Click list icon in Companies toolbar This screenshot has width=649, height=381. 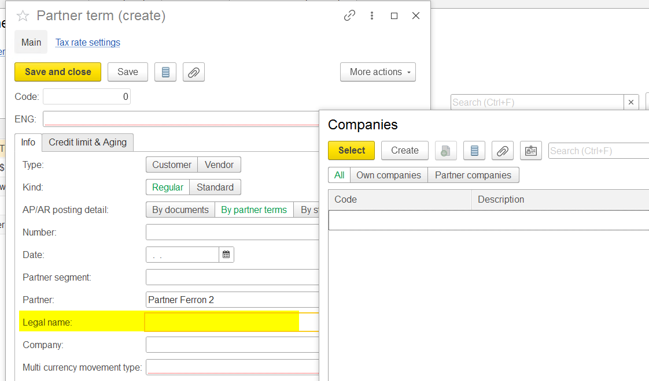pyautogui.click(x=474, y=151)
